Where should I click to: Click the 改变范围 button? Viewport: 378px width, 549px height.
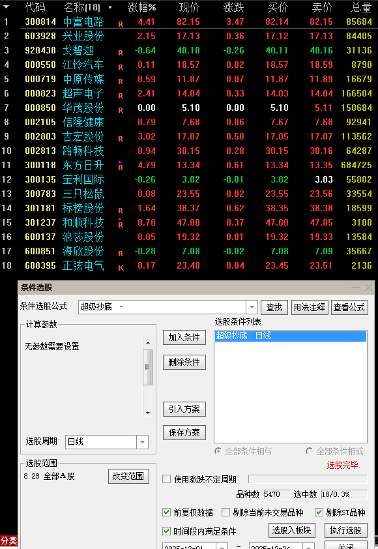click(x=128, y=476)
